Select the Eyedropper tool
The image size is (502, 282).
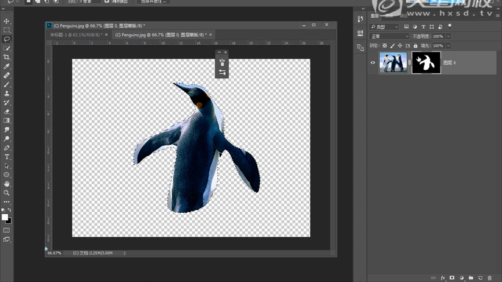[7, 67]
